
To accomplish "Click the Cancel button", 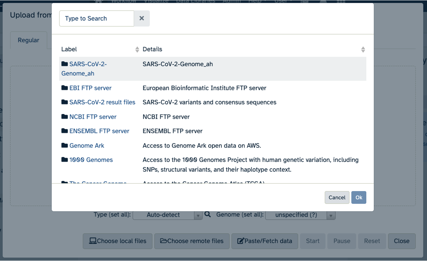I will click(x=337, y=198).
